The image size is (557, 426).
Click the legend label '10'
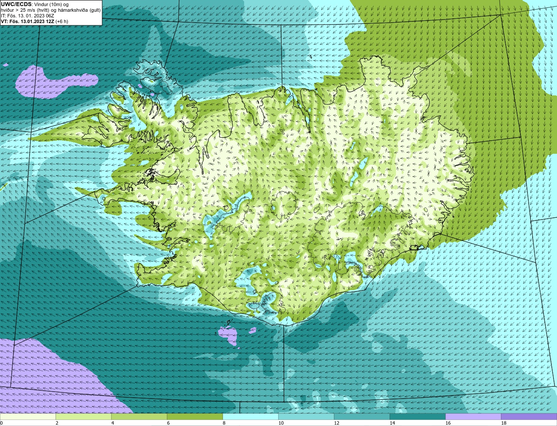[x=281, y=423]
